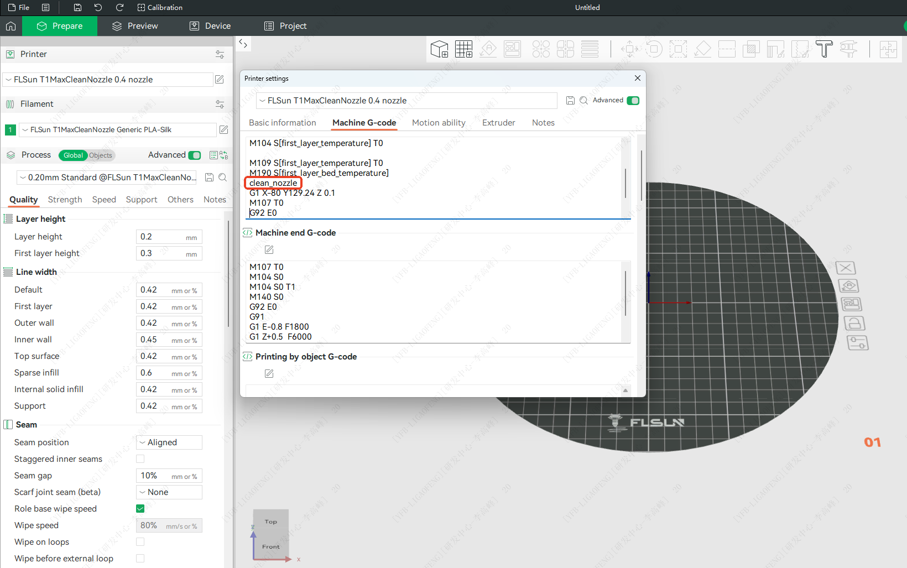The width and height of the screenshot is (907, 568).
Task: Click Seam gap 10% field
Action: coord(169,476)
